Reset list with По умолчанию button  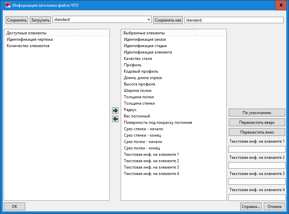[257, 113]
